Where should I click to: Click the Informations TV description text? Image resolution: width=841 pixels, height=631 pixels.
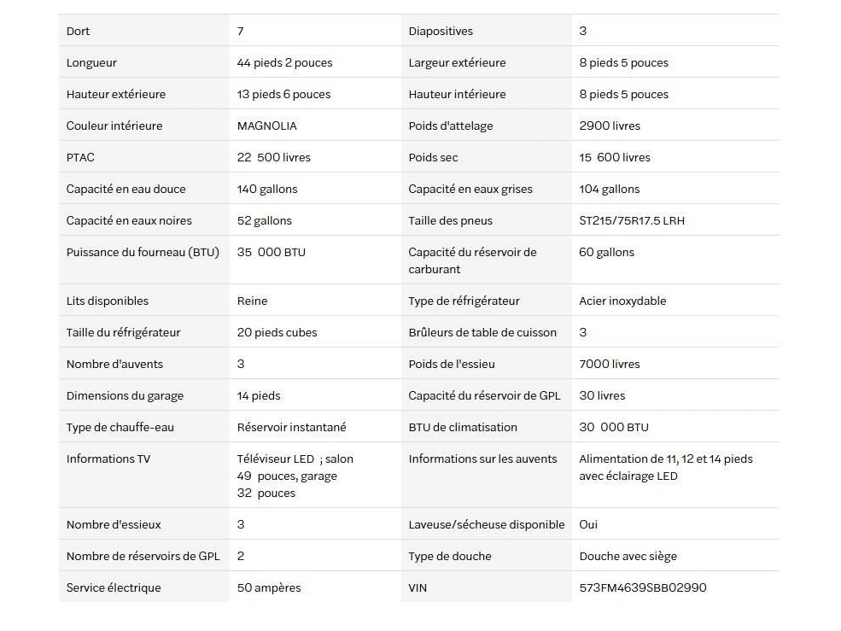click(295, 476)
